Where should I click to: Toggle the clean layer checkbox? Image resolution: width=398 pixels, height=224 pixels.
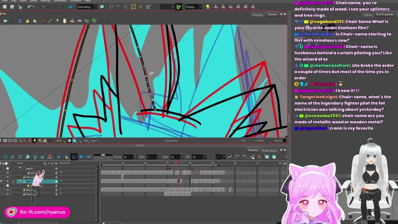point(7,181)
